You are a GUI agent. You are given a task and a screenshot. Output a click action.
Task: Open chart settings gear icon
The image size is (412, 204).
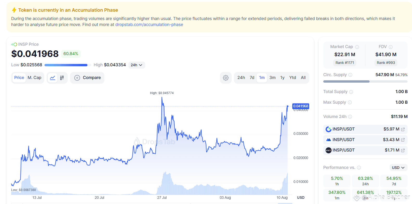(226, 78)
